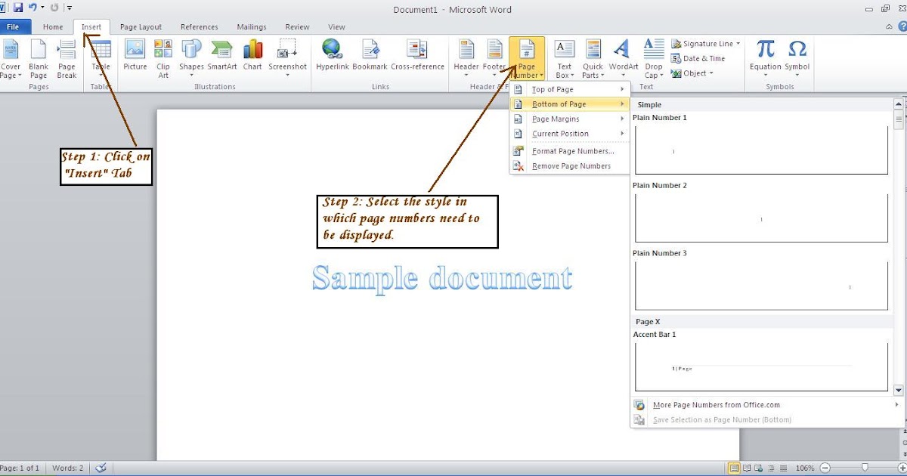Switch to the Review tab
Image resolution: width=907 pixels, height=476 pixels.
[x=296, y=26]
